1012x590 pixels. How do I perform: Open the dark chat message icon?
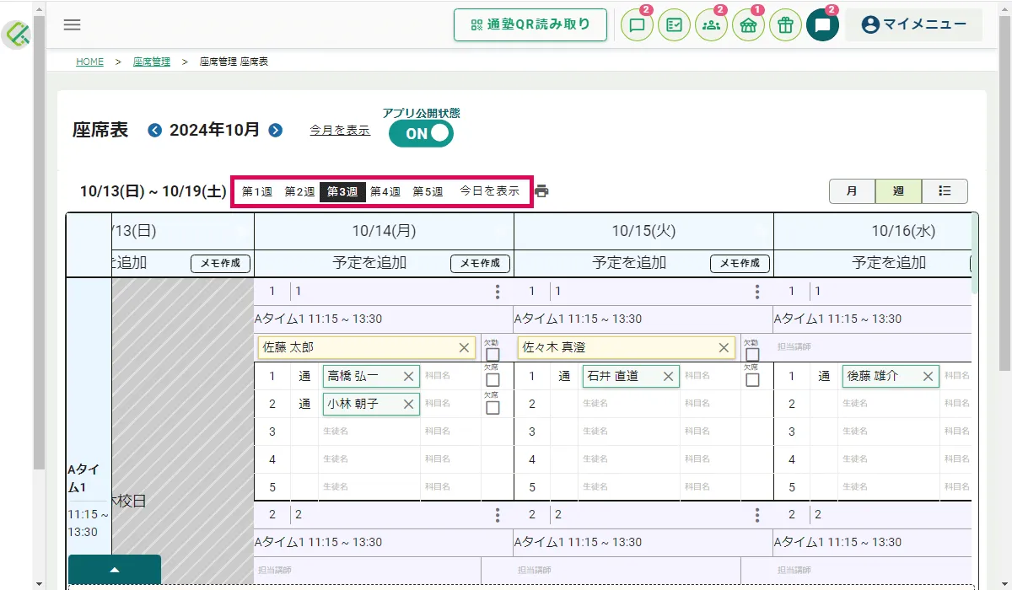[823, 24]
